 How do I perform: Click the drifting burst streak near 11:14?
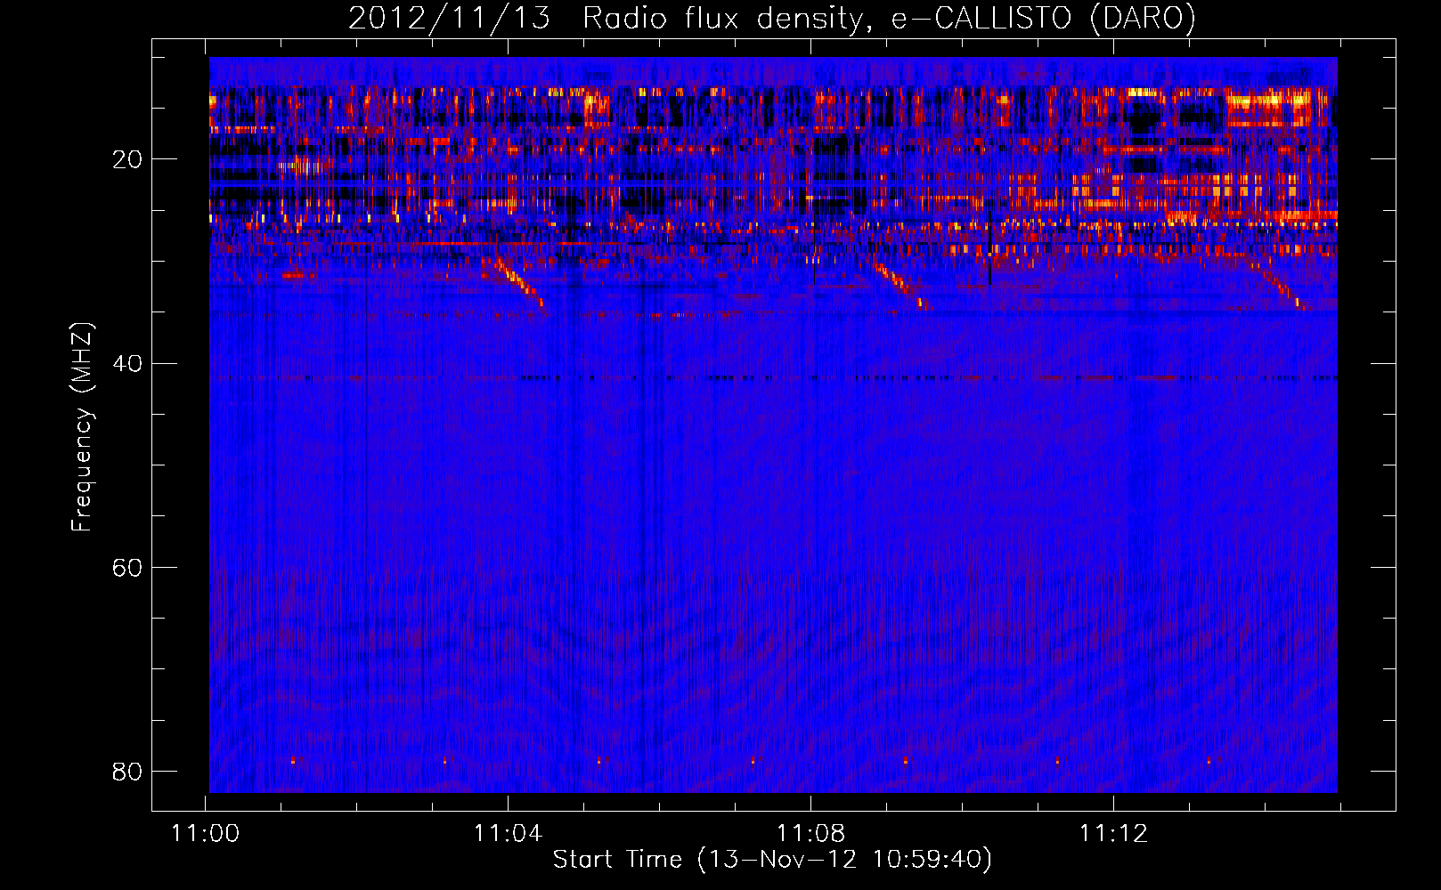(x=1281, y=285)
